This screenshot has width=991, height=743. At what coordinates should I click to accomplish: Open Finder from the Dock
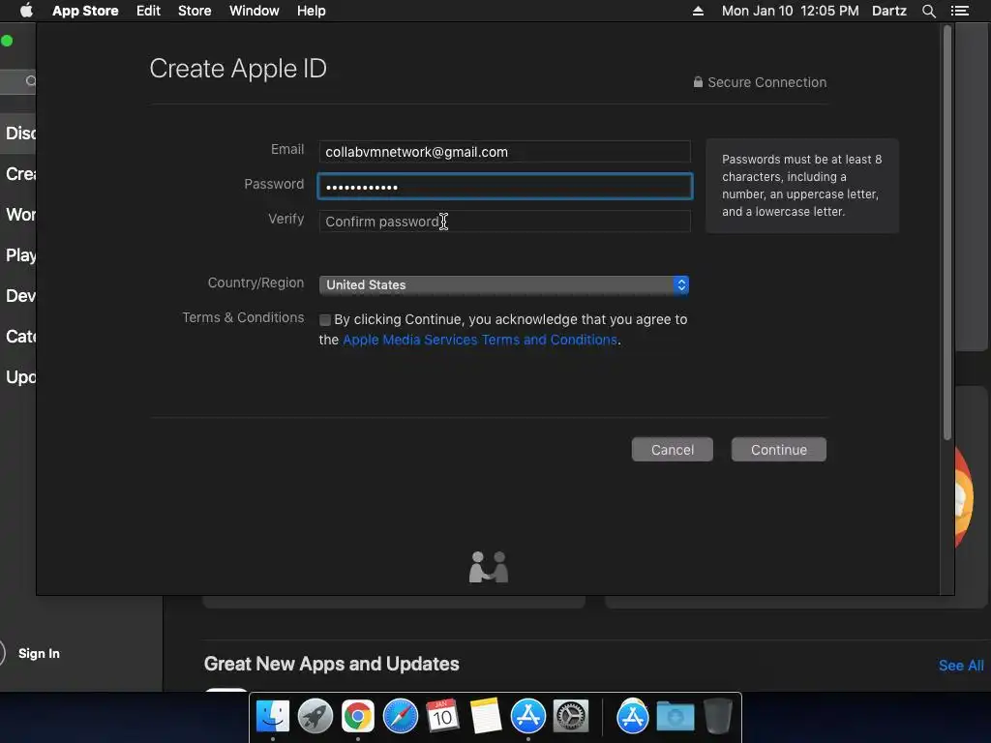pos(273,717)
